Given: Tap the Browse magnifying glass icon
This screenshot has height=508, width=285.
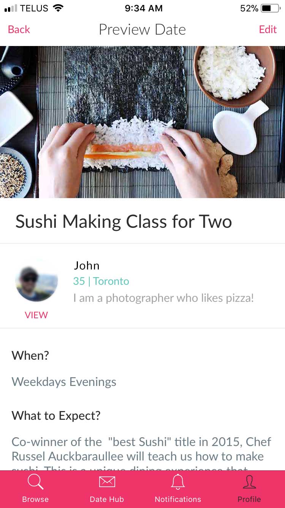Looking at the screenshot, I should click(x=35, y=482).
